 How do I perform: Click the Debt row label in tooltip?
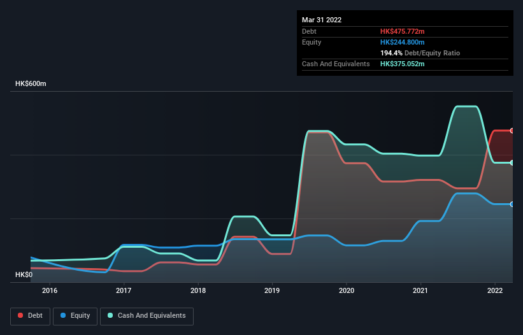[309, 31]
